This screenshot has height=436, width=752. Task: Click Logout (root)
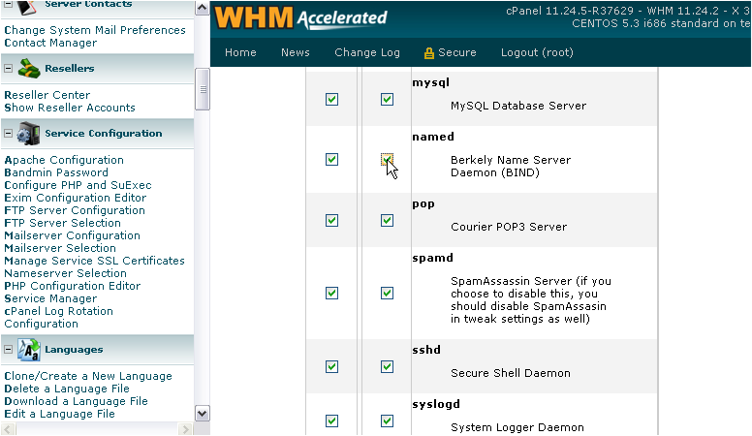[x=537, y=52]
